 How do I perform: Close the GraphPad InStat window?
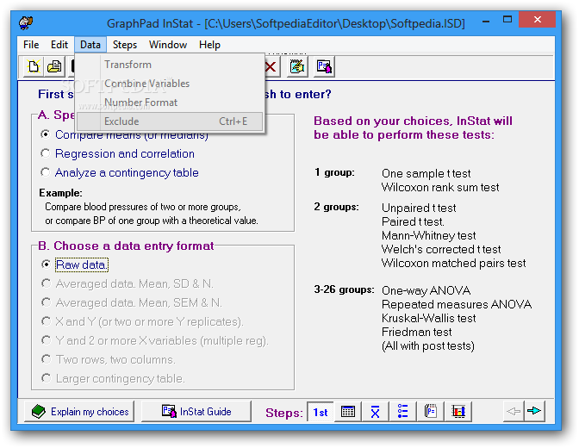(538, 20)
